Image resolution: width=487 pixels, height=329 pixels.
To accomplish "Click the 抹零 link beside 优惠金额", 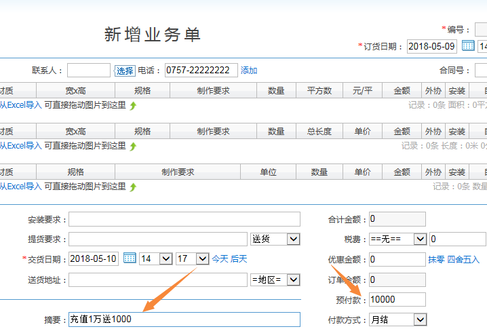I will pyautogui.click(x=436, y=259).
